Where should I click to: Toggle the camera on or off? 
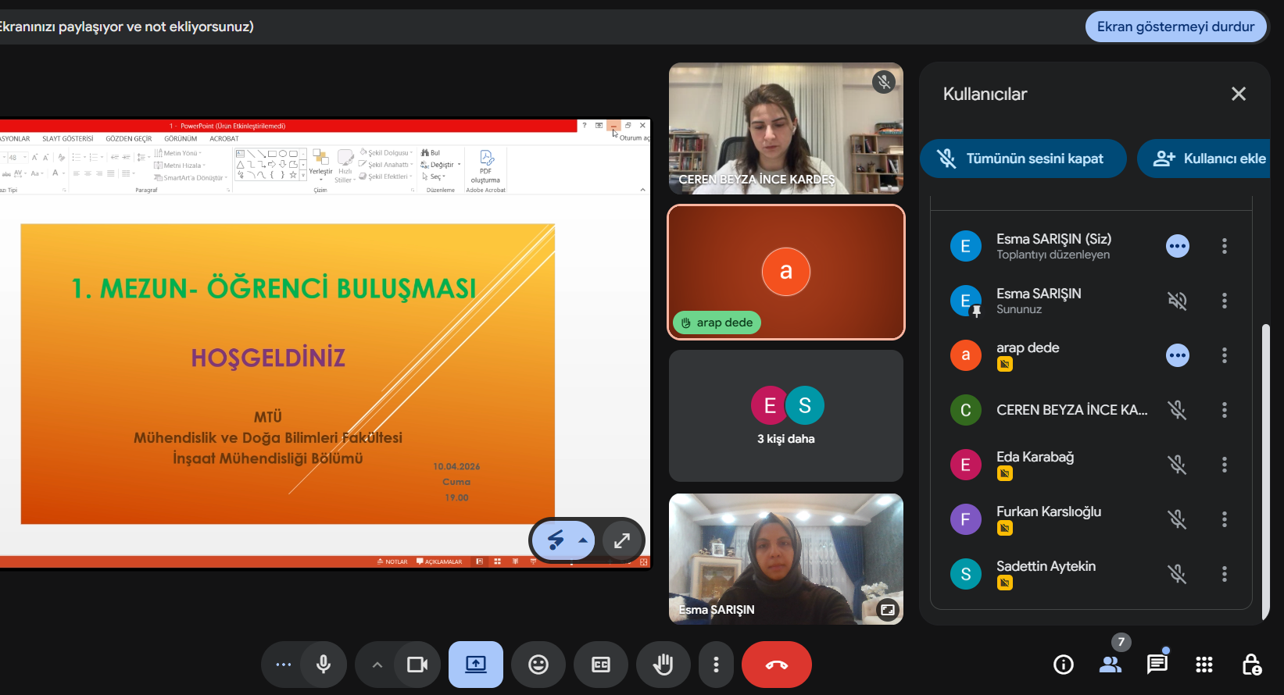coord(417,665)
